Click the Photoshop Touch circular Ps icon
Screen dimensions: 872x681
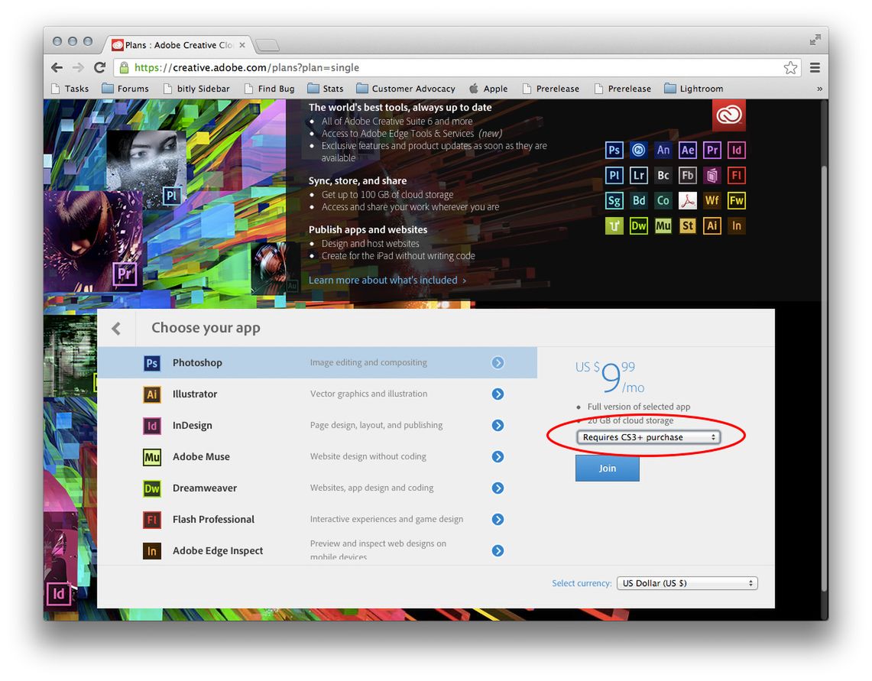pyautogui.click(x=638, y=150)
